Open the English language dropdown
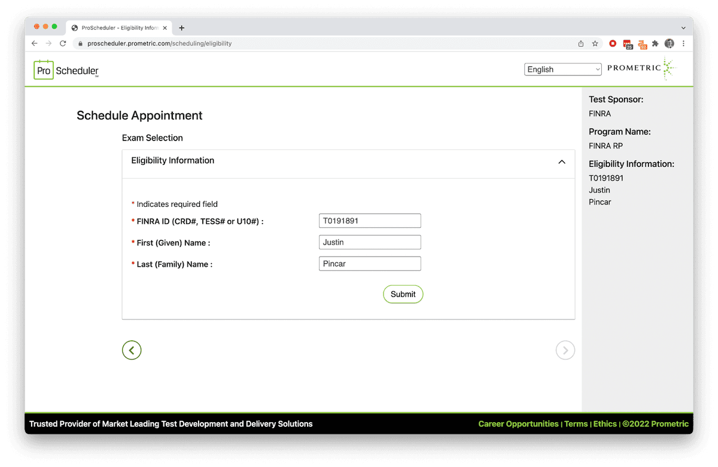Viewport: 718px width, 467px height. (562, 69)
